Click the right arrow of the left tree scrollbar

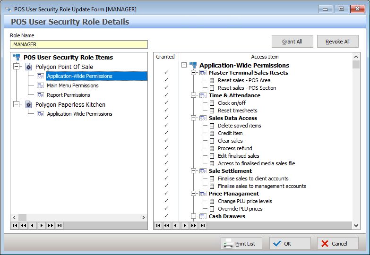[x=144, y=217]
